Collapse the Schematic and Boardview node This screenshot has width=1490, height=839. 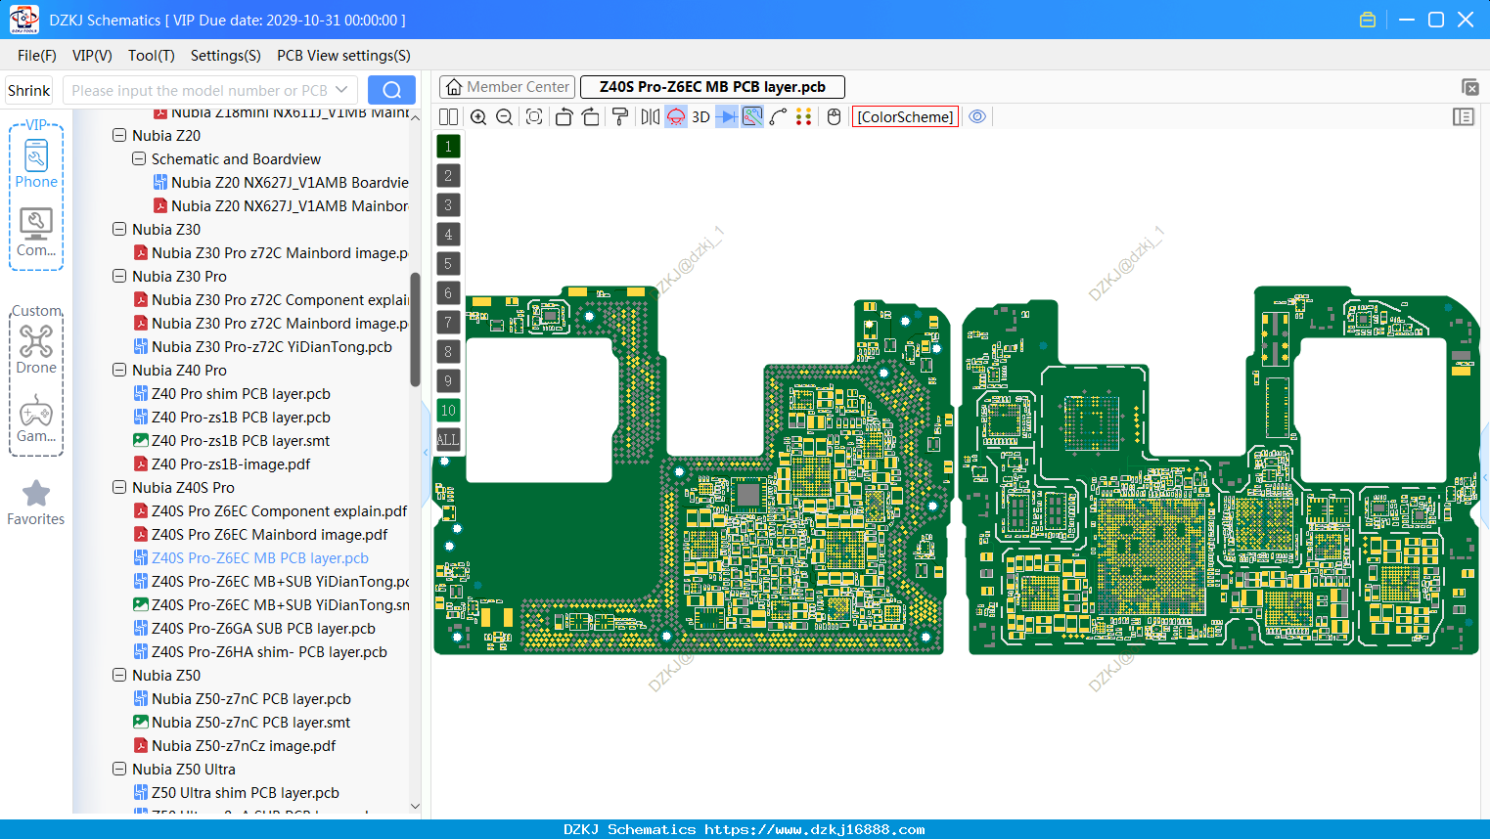[x=139, y=159]
